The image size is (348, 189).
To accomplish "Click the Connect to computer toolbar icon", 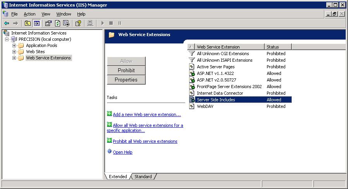I will pyautogui.click(x=90, y=23).
